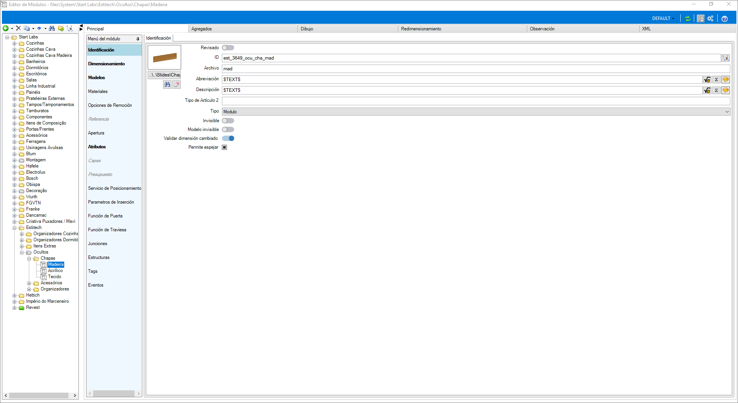Screen dimensions: 738x403
Task: Click the speech bubble icon for Abreviación
Action: click(726, 80)
